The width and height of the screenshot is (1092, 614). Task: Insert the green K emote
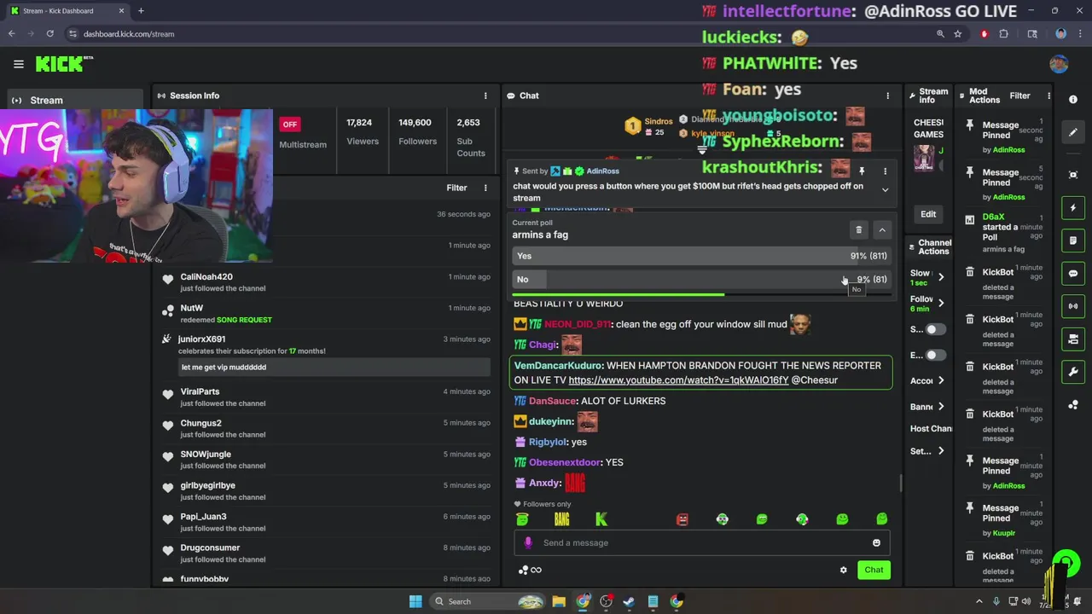point(601,518)
